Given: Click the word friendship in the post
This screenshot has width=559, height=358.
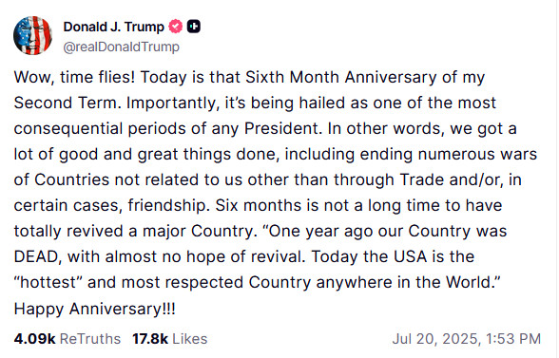Looking at the screenshot, I should 168,205.
